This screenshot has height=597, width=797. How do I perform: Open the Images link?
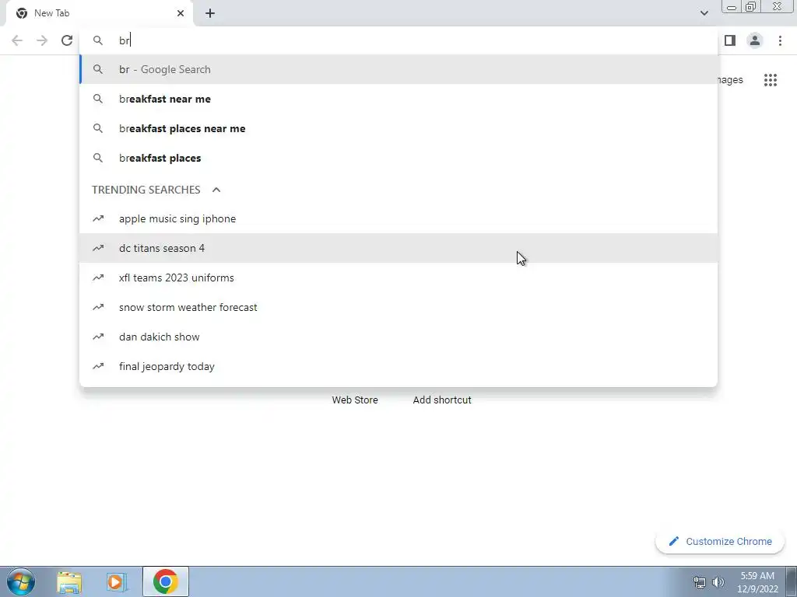click(x=731, y=80)
